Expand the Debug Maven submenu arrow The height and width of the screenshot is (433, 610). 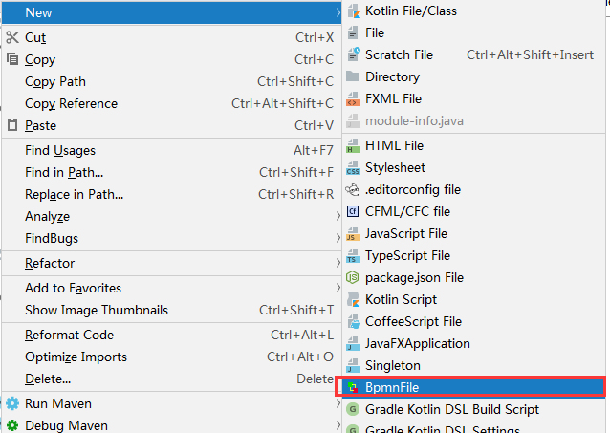coord(338,425)
